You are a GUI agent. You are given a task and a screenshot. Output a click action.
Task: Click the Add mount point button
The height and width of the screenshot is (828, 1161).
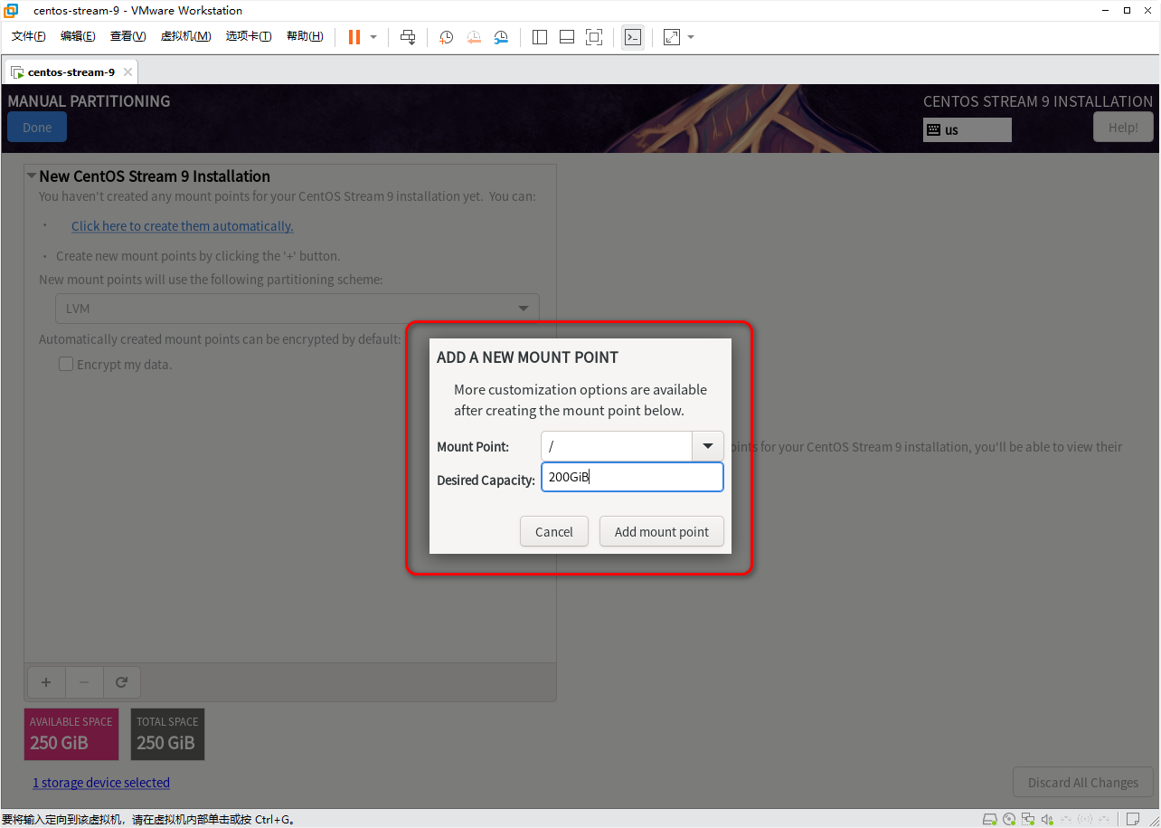(662, 532)
